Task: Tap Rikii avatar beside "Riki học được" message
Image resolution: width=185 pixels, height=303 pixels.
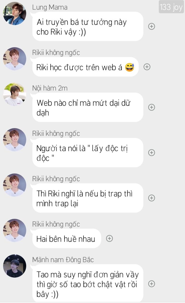Action: 15,59
